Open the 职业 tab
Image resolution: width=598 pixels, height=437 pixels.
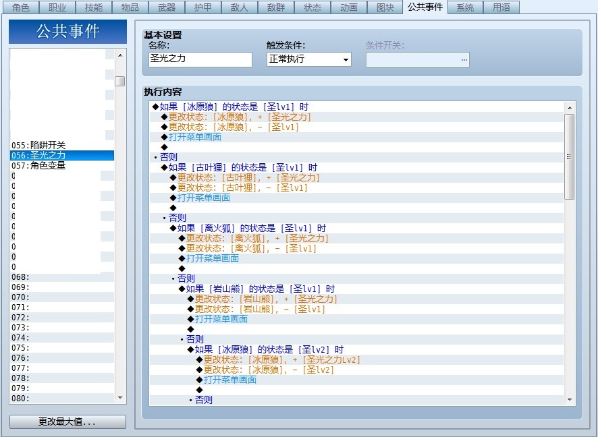(x=57, y=7)
